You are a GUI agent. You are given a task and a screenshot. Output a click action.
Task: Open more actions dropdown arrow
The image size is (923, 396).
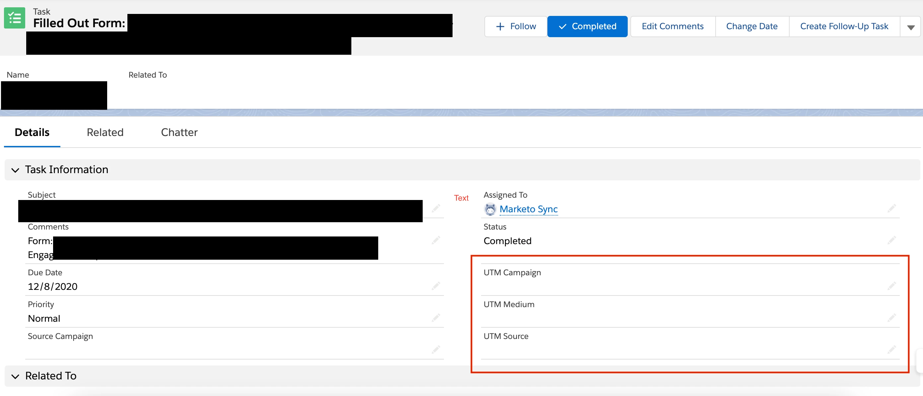pos(910,27)
